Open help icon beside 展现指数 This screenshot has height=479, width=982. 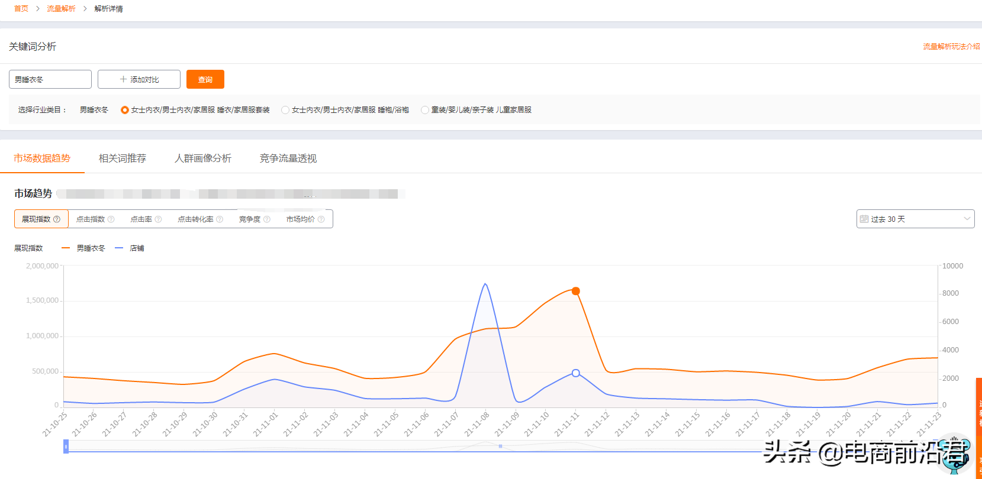pyautogui.click(x=57, y=219)
